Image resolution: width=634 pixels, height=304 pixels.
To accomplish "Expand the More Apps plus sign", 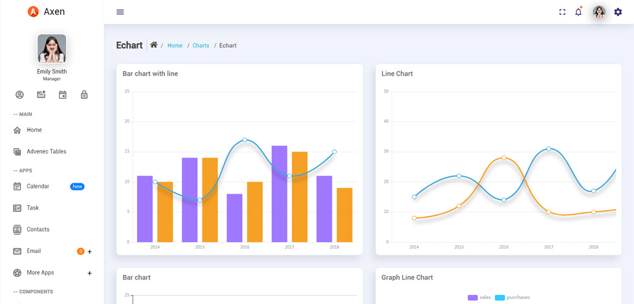I will pyautogui.click(x=90, y=274).
